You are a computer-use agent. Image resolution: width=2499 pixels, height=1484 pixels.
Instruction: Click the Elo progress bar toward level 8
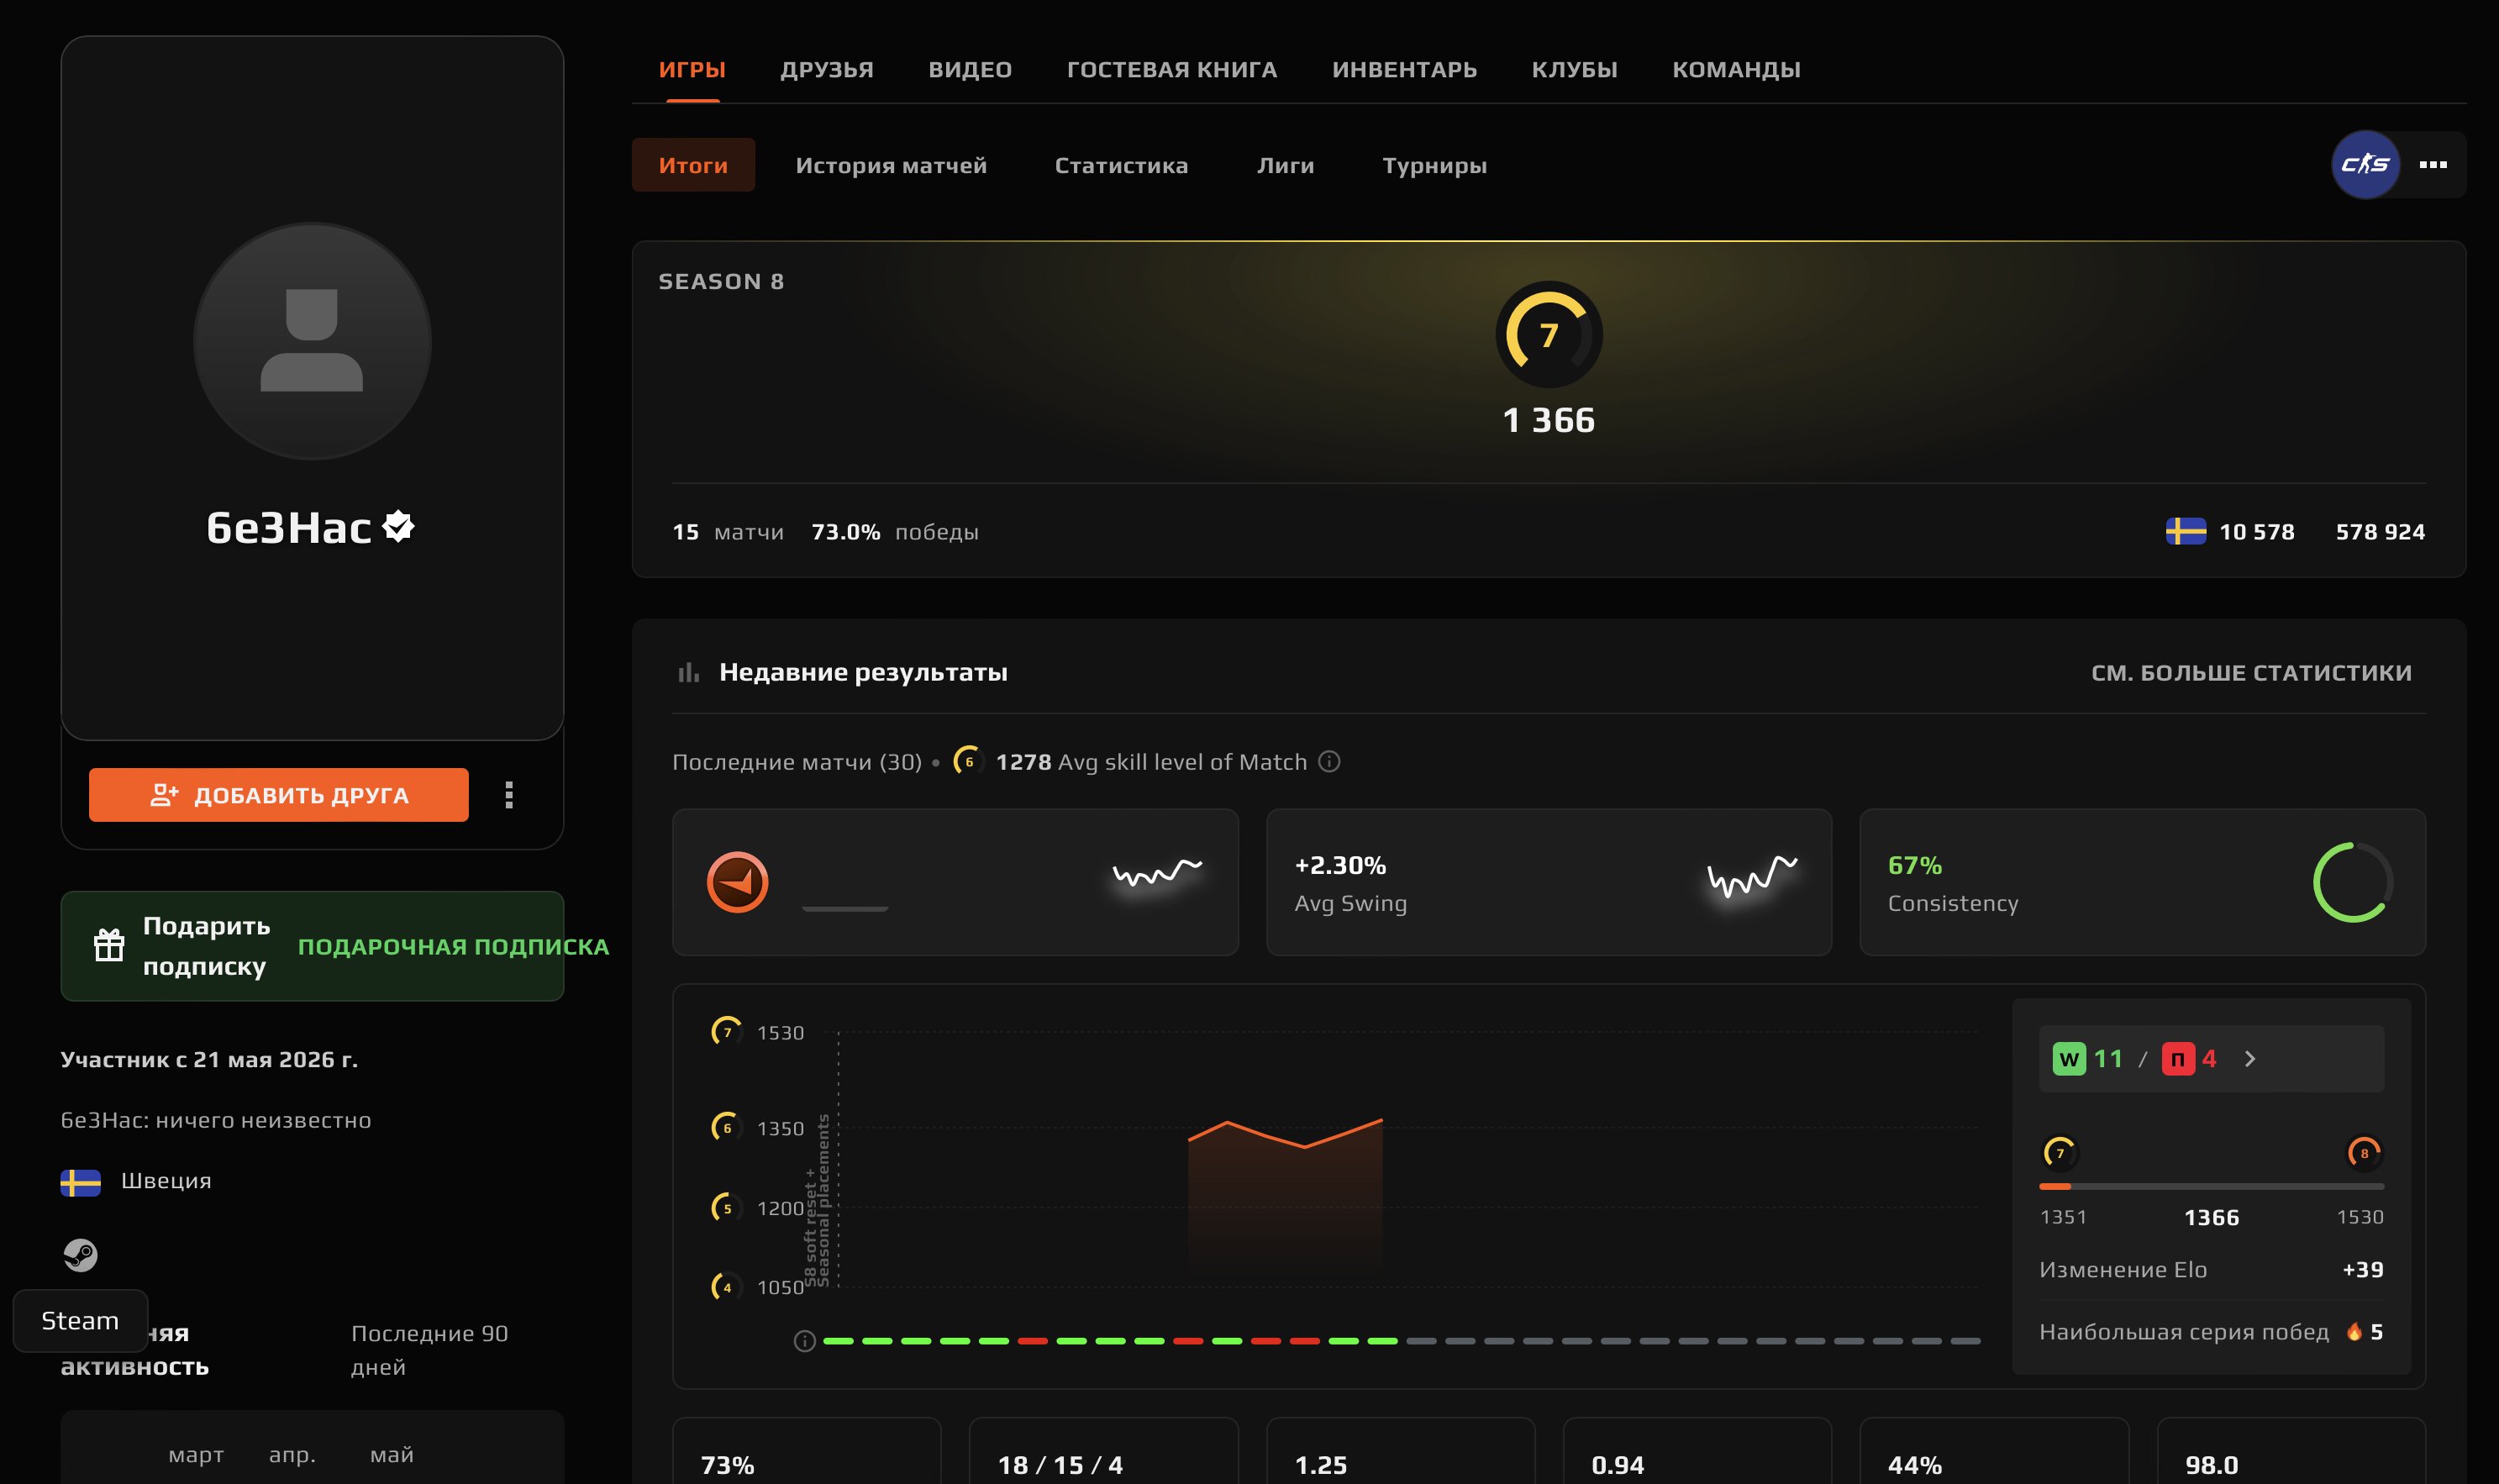(x=2212, y=1186)
